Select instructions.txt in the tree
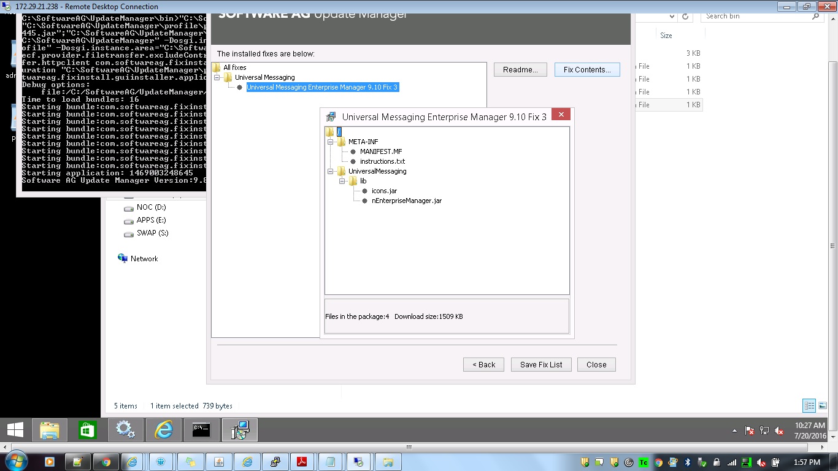Viewport: 838px width, 471px height. click(x=382, y=161)
